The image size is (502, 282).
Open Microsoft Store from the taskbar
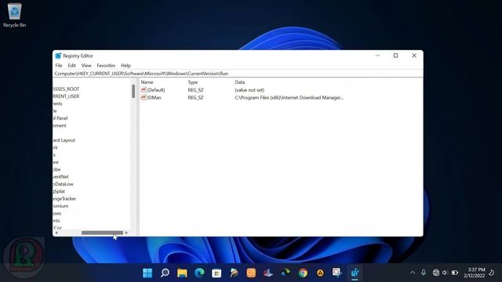[216, 273]
